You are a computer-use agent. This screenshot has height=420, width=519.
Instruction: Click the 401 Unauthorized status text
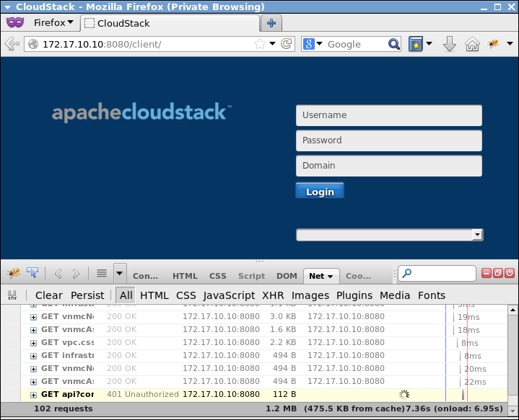click(x=143, y=394)
